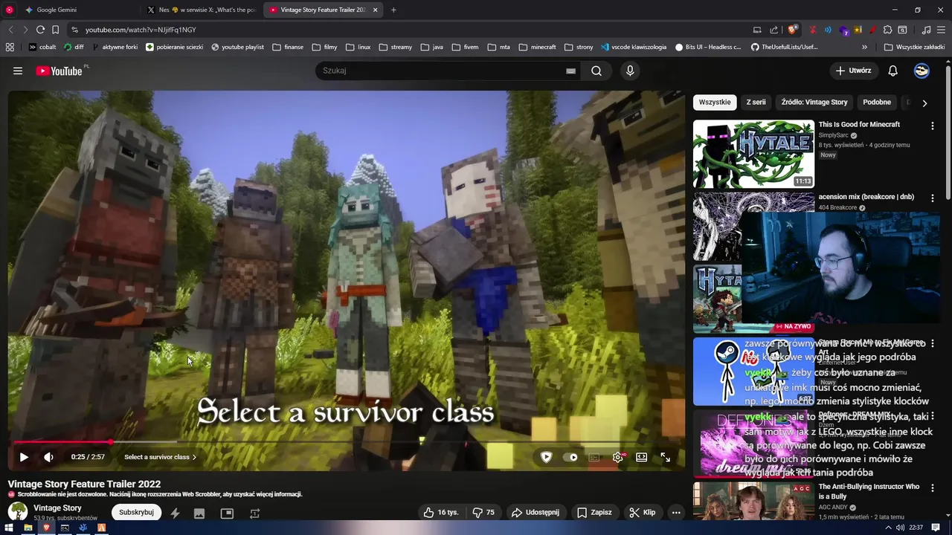The width and height of the screenshot is (952, 535).
Task: Play the video
Action: point(24,457)
